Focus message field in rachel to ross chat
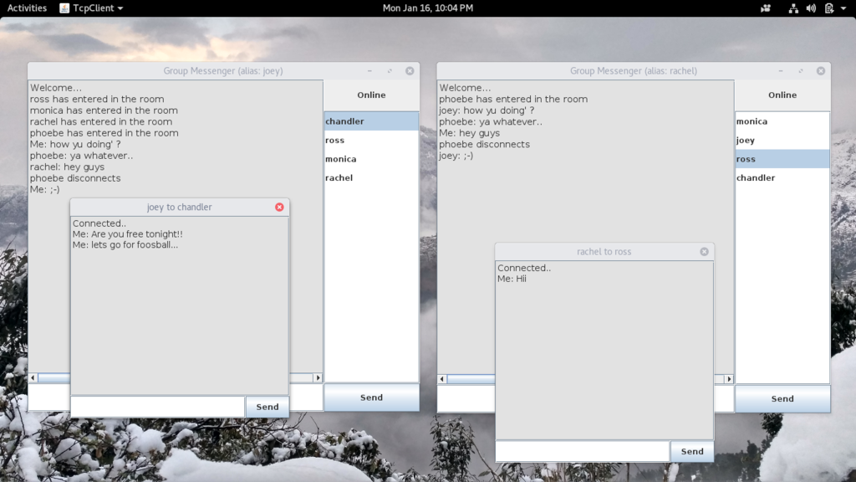Image resolution: width=856 pixels, height=482 pixels. pos(583,451)
